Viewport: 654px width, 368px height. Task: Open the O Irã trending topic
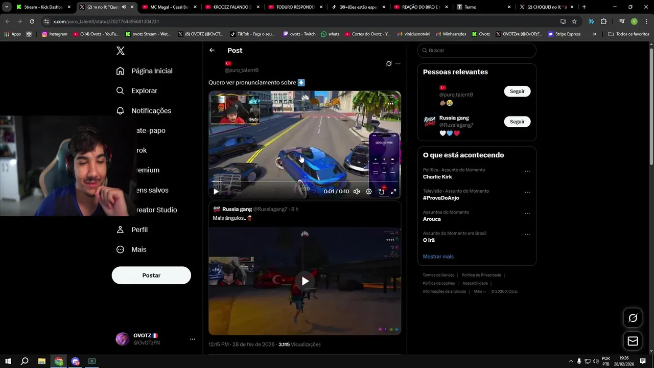coord(429,240)
